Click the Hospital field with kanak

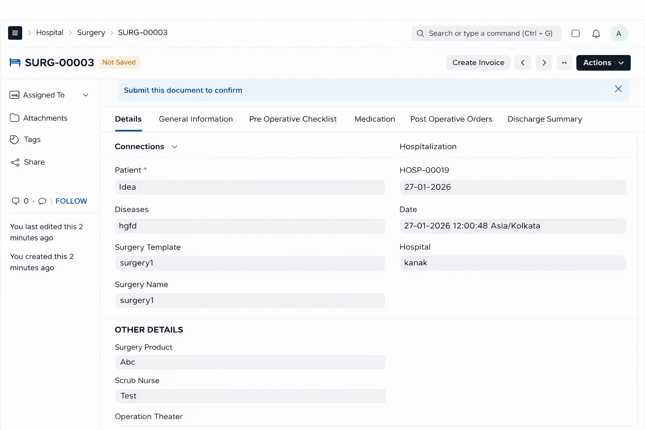pos(513,263)
